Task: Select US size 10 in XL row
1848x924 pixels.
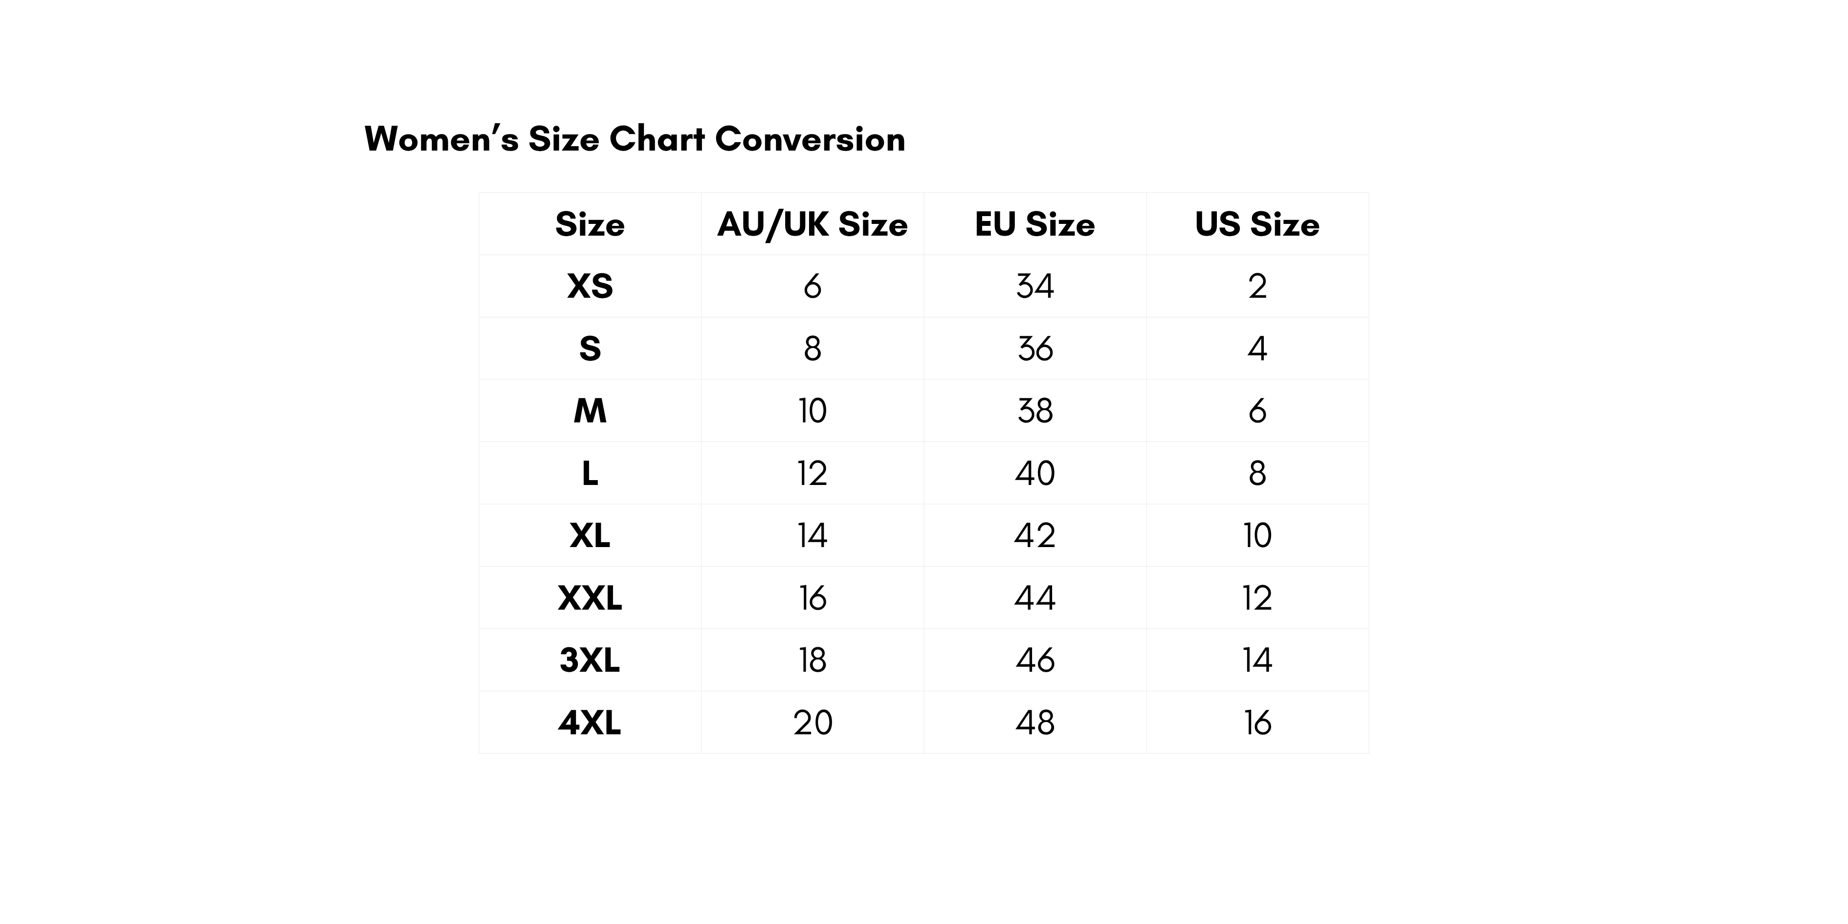Action: click(1257, 536)
